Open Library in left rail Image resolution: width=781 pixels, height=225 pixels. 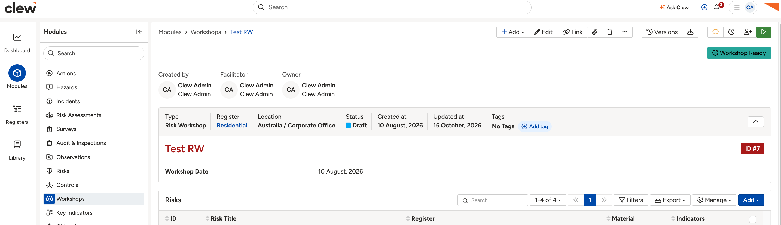(x=17, y=150)
